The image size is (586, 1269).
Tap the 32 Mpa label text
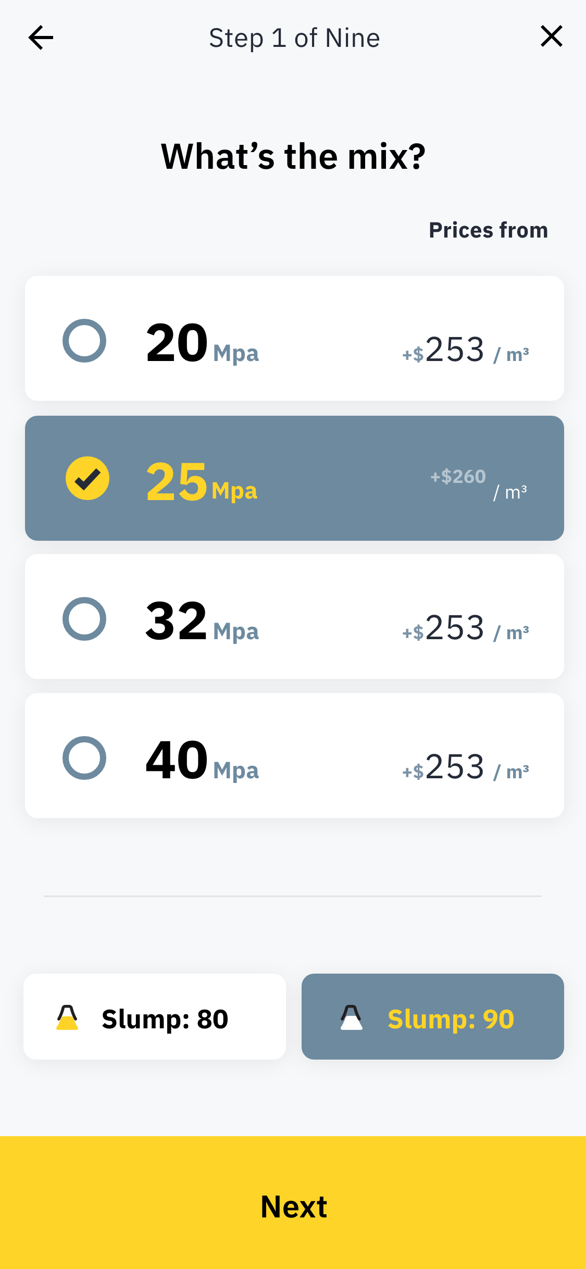pos(202,621)
